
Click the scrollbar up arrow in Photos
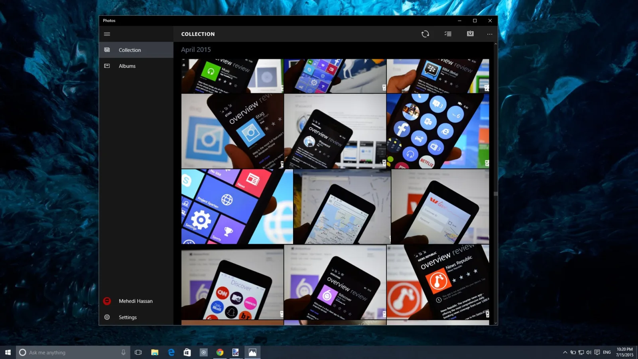pos(496,44)
